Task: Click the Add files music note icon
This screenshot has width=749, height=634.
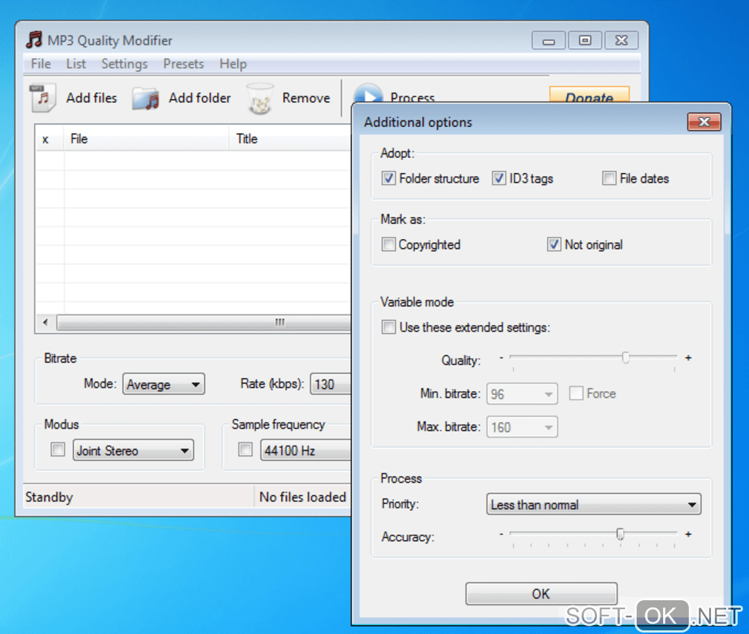Action: click(43, 98)
